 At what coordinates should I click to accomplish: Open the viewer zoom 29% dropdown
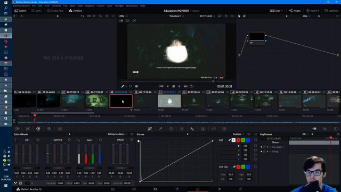(123, 16)
